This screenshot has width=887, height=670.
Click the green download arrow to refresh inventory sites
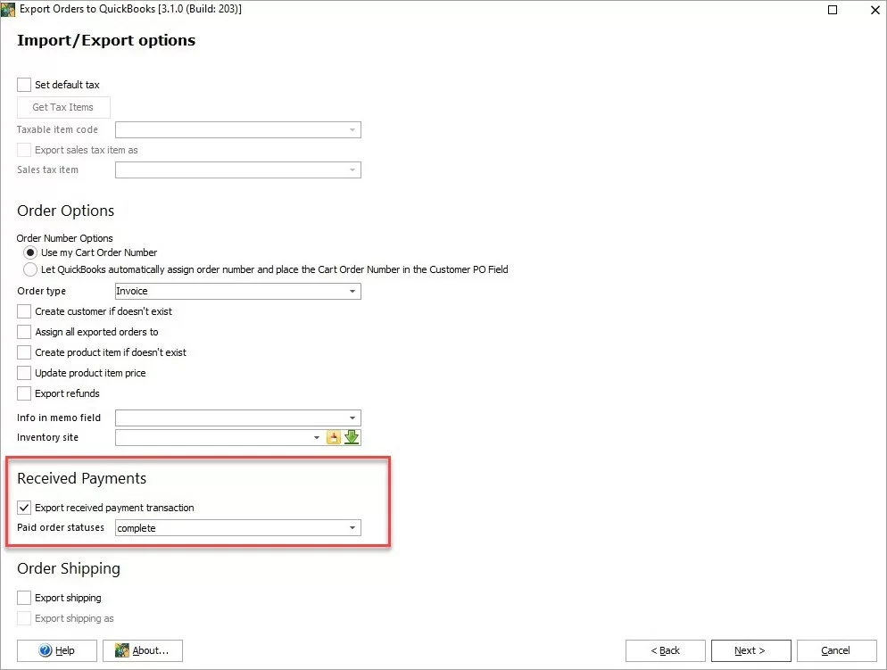(352, 437)
